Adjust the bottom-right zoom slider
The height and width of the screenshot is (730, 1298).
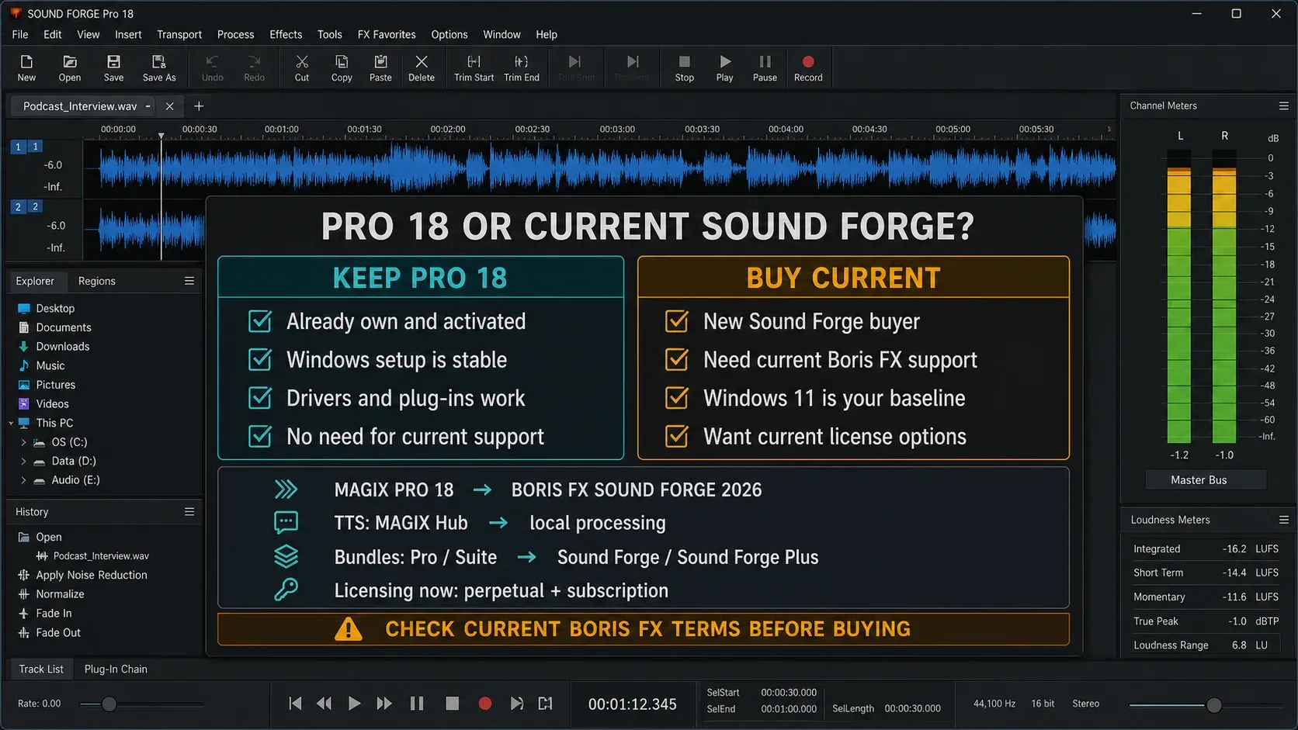tap(1214, 705)
